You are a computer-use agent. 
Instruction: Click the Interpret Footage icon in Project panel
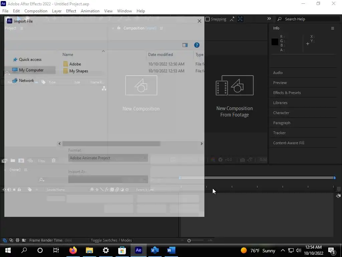point(4,161)
